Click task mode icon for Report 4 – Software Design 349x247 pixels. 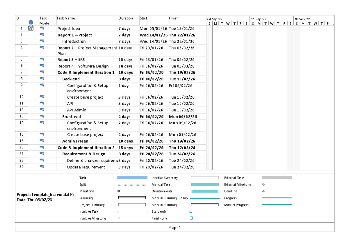click(42, 66)
